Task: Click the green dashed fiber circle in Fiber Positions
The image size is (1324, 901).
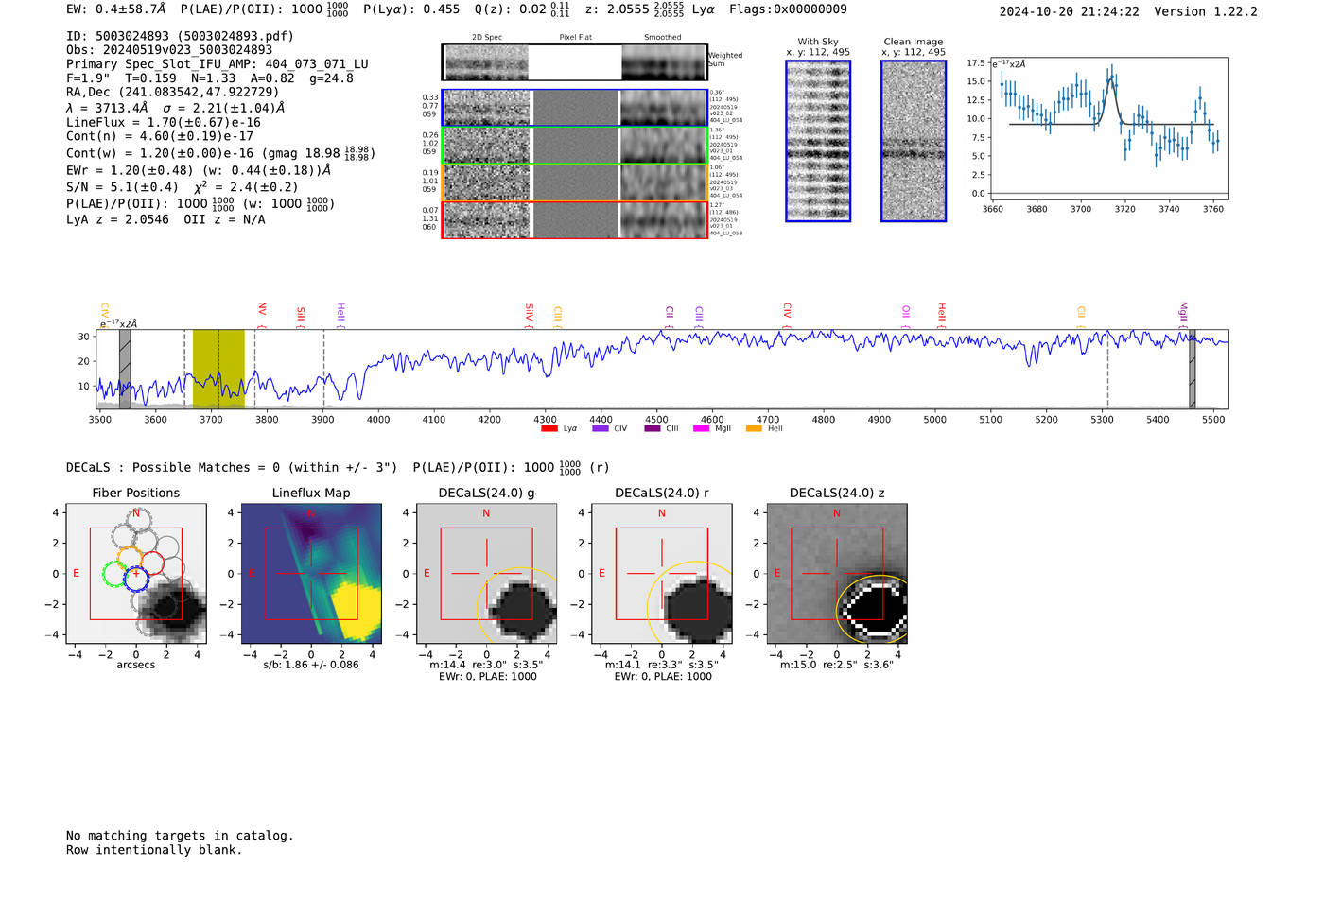Action: [115, 574]
